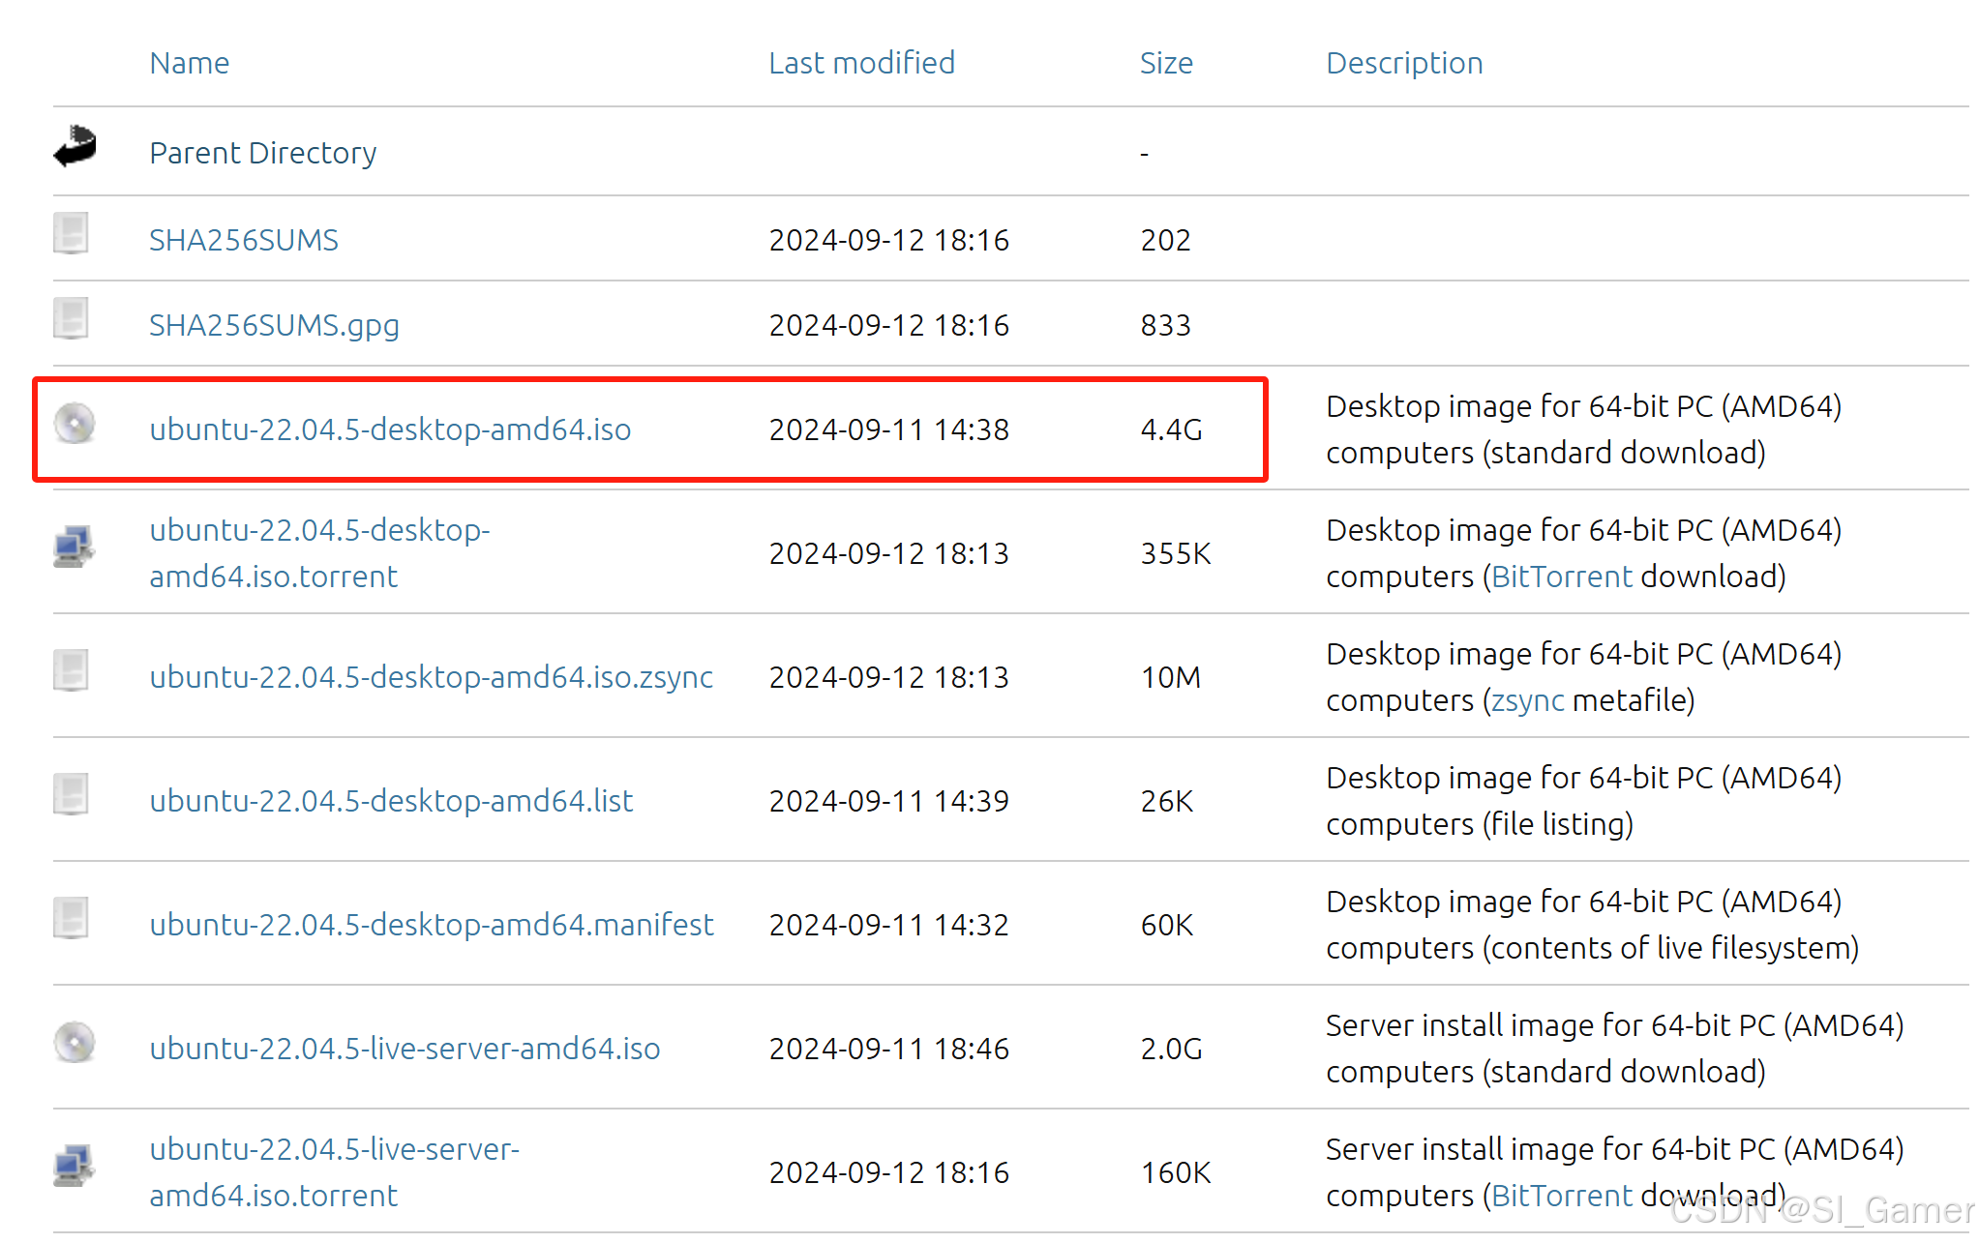Click the file icon beside SHA256SUMS
Screen dimensions: 1979x1243
[71, 233]
